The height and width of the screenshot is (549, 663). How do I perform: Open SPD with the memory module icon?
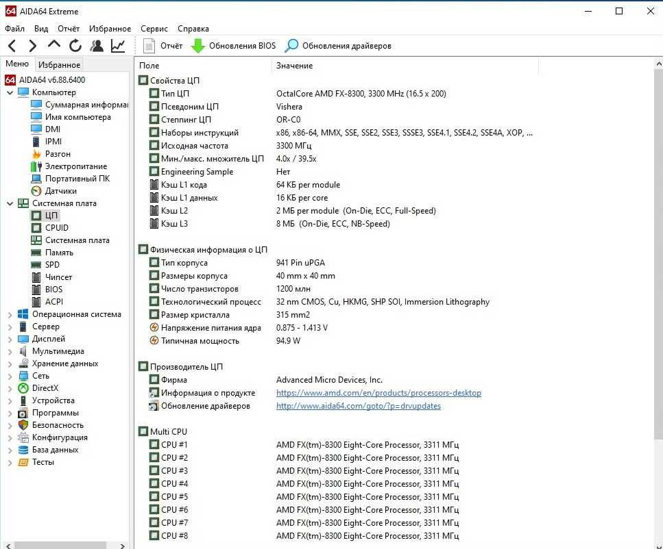[45, 265]
